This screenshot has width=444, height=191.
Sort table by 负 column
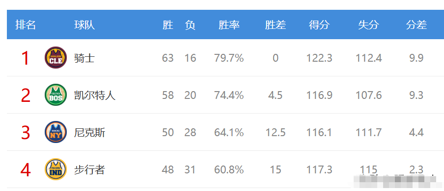(190, 25)
